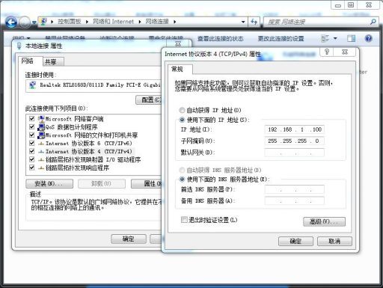This screenshot has width=383, height=288.
Task: Click 查看此连接的状态 toolbar command
Action: pyautogui.click(x=221, y=38)
